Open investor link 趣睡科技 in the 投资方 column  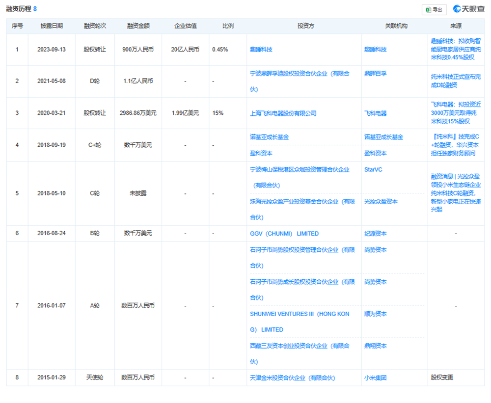[261, 50]
